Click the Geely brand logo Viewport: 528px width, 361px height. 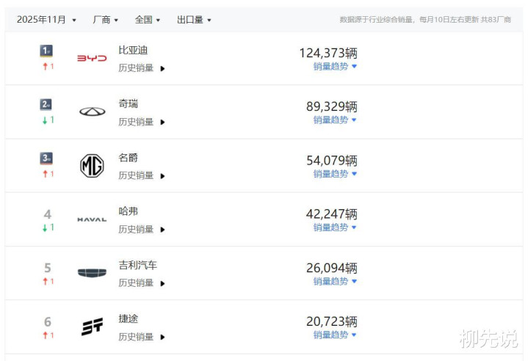click(92, 273)
